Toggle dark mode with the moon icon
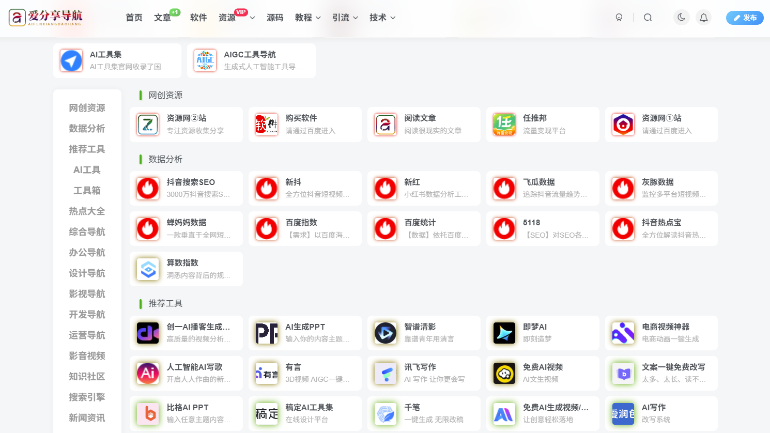The height and width of the screenshot is (433, 770). [682, 18]
